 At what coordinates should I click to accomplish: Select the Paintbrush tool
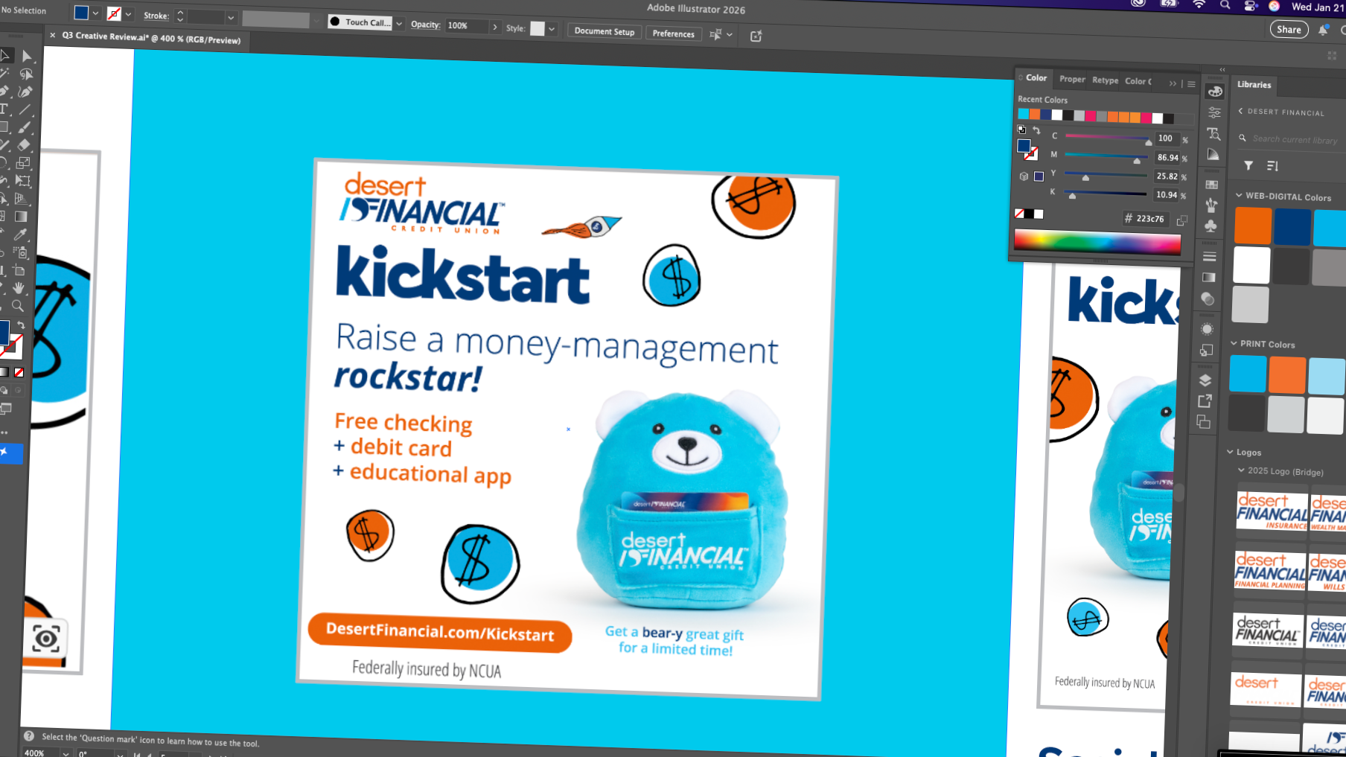pyautogui.click(x=25, y=127)
